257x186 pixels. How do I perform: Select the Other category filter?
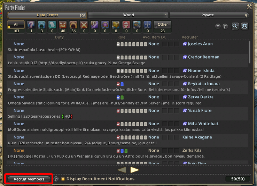click(163, 25)
